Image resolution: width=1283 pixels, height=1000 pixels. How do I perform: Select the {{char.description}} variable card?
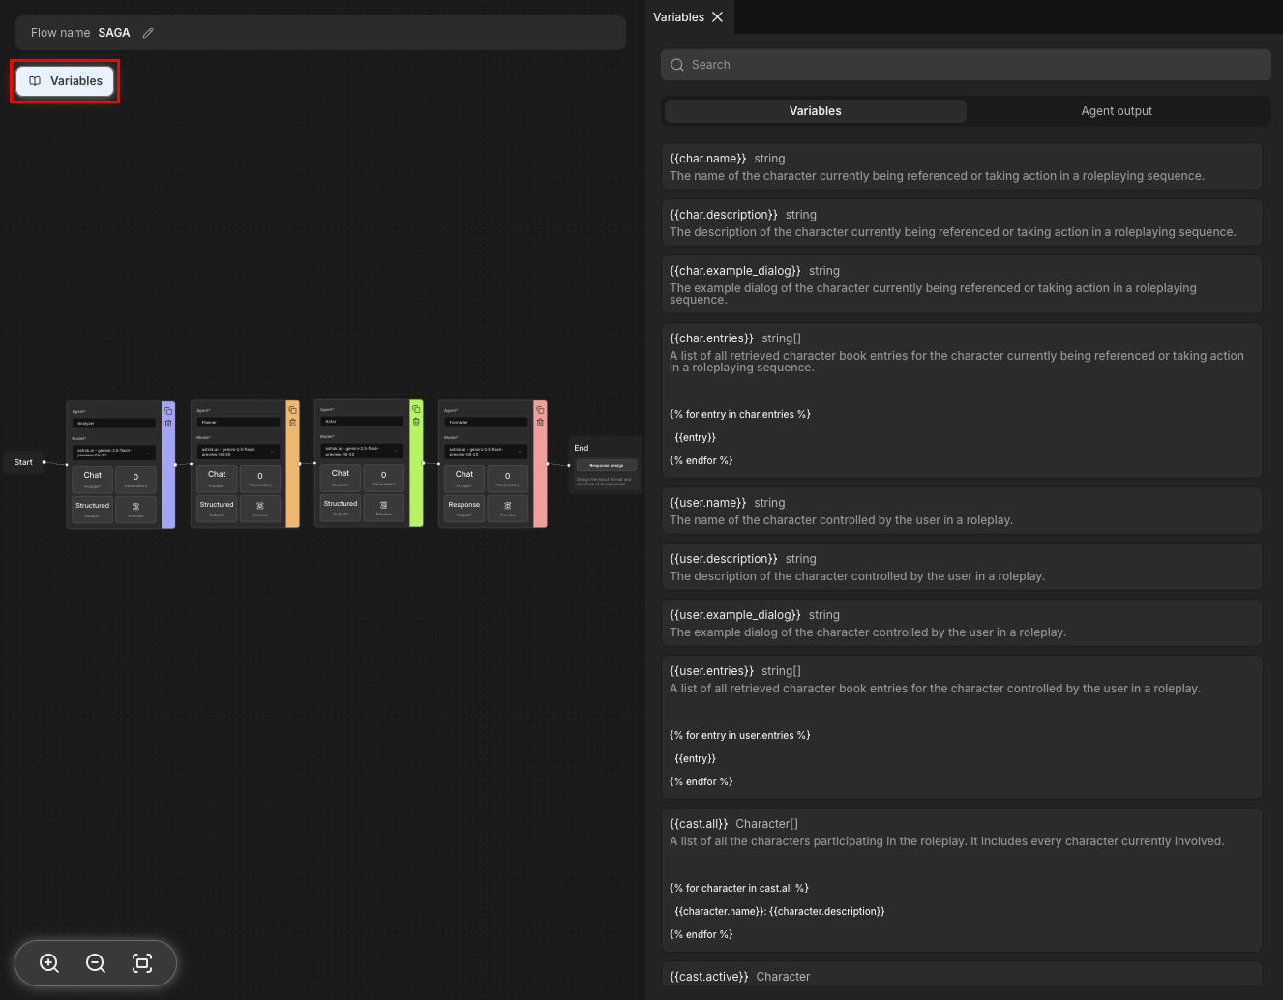coord(962,222)
